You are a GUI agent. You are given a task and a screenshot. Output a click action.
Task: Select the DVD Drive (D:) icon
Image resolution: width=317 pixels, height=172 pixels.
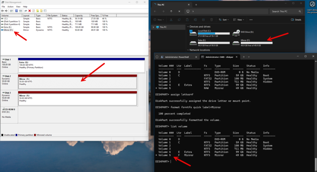[x=236, y=33]
